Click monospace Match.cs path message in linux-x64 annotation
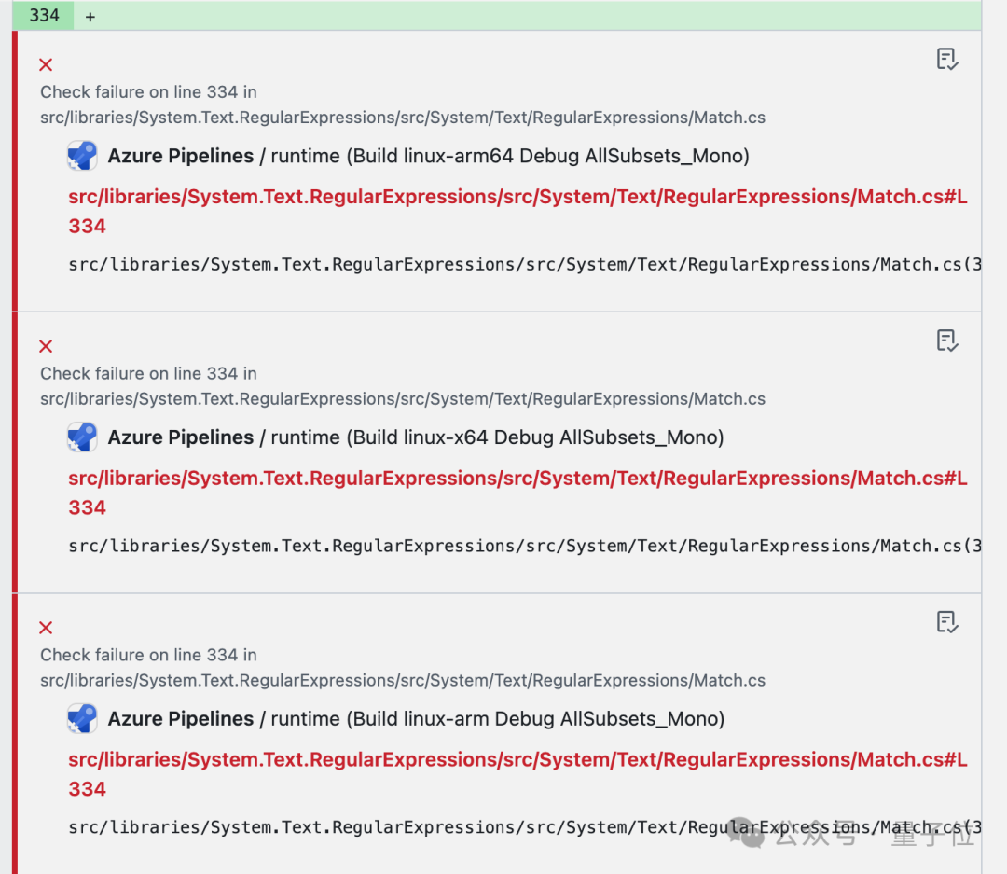 (x=525, y=547)
